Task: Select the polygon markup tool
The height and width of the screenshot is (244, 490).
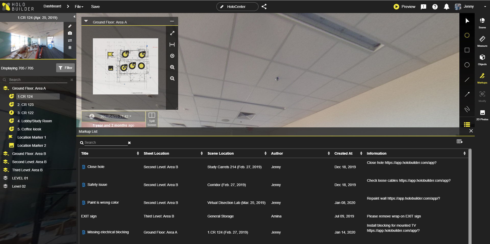Action: (x=467, y=35)
